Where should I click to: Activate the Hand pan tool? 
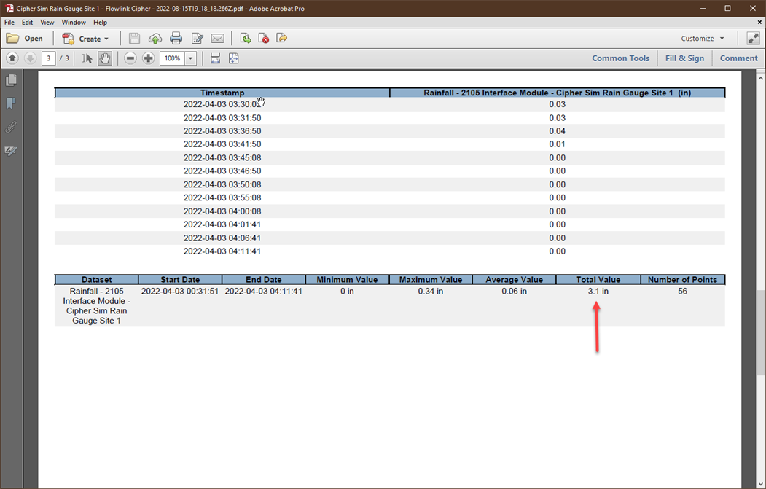coord(105,58)
